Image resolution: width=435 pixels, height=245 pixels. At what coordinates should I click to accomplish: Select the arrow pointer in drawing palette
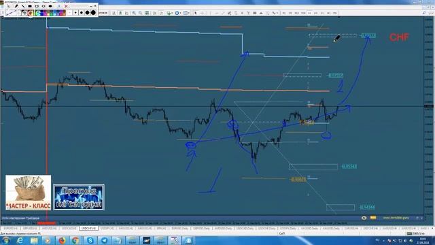coord(8,6)
